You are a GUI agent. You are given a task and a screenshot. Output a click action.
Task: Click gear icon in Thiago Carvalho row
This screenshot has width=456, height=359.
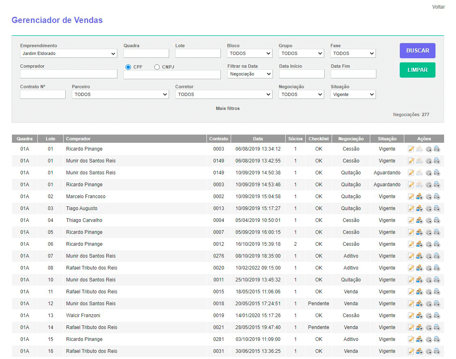click(429, 220)
